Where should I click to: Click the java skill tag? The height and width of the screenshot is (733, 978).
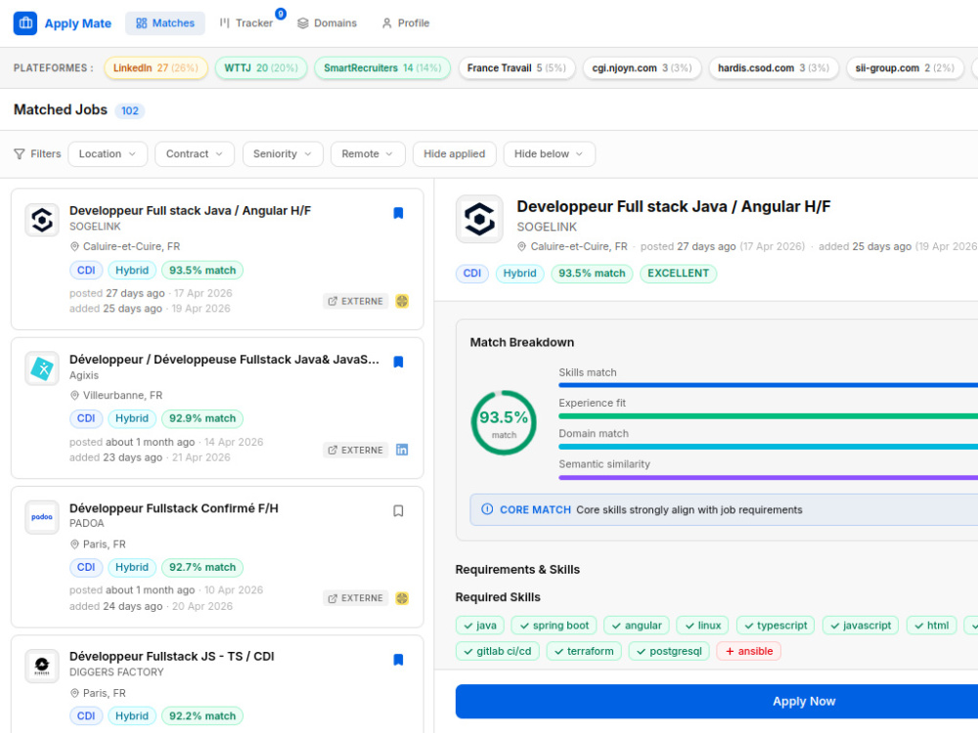479,625
